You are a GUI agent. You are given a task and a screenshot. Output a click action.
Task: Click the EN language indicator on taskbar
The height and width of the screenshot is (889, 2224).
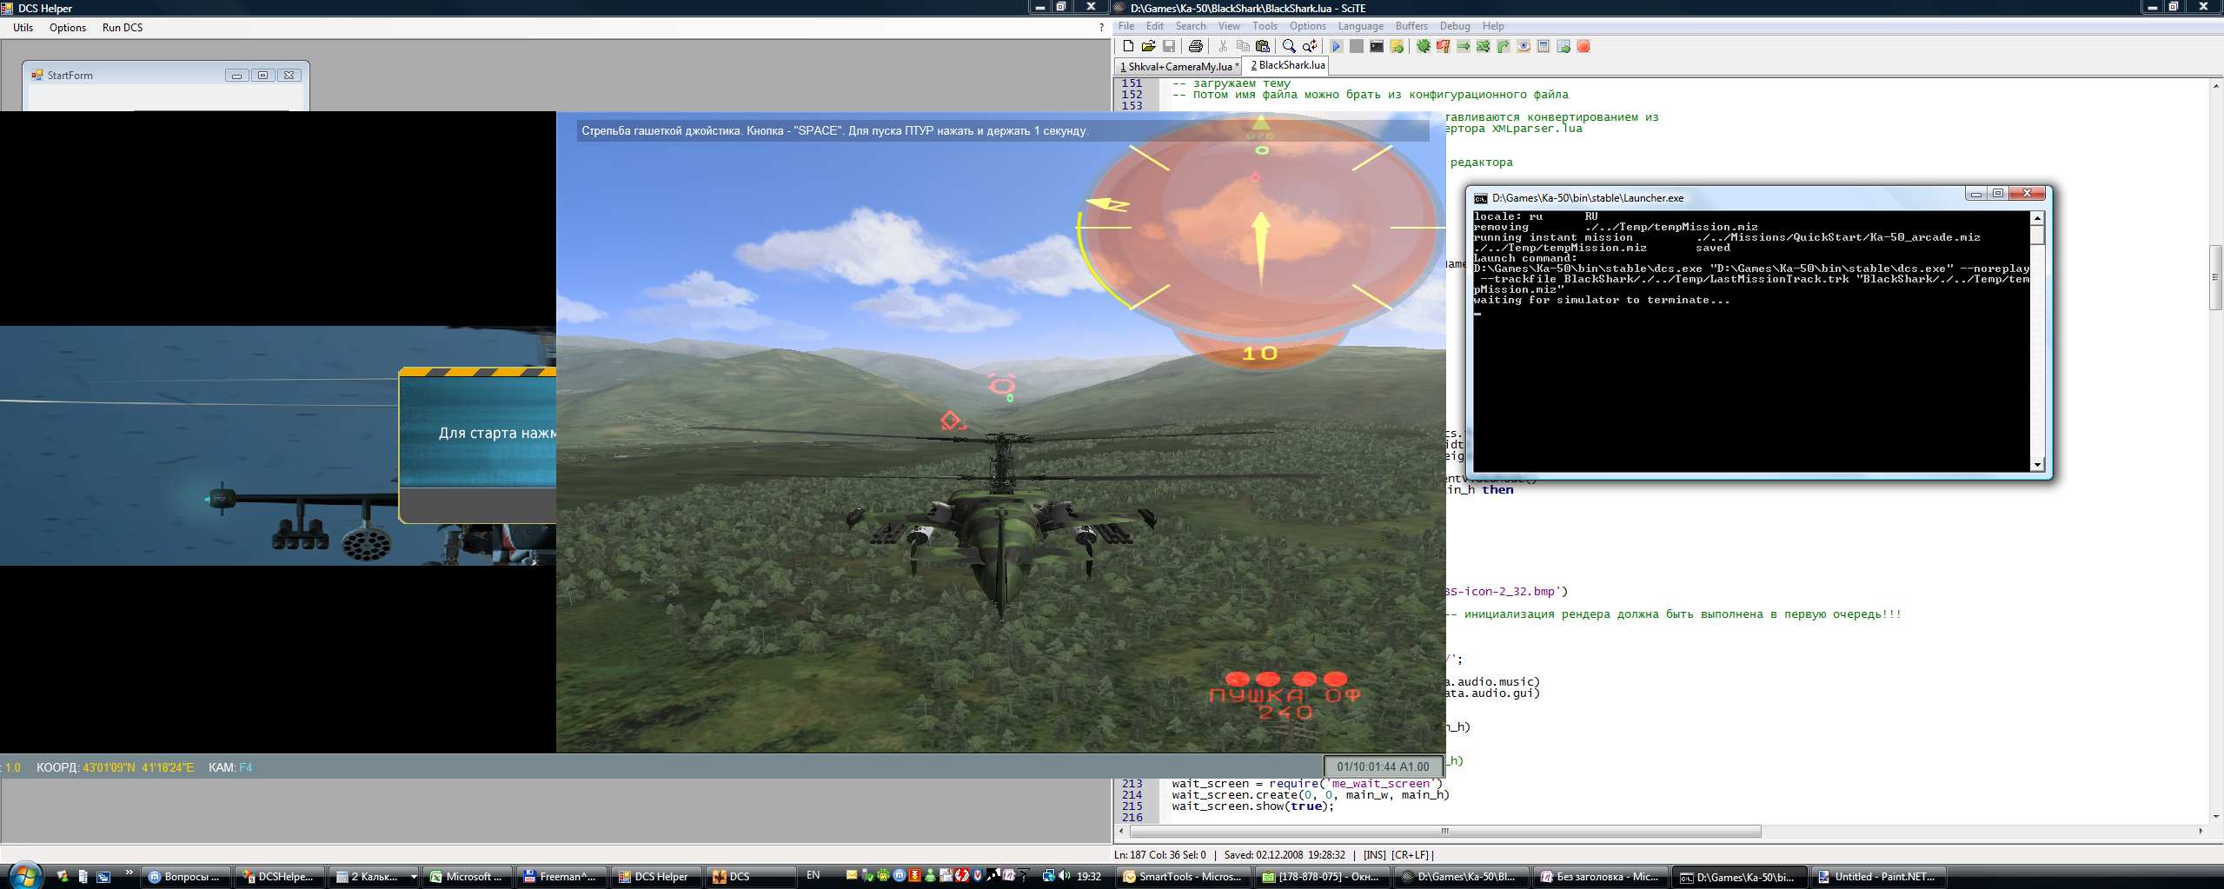pos(813,876)
